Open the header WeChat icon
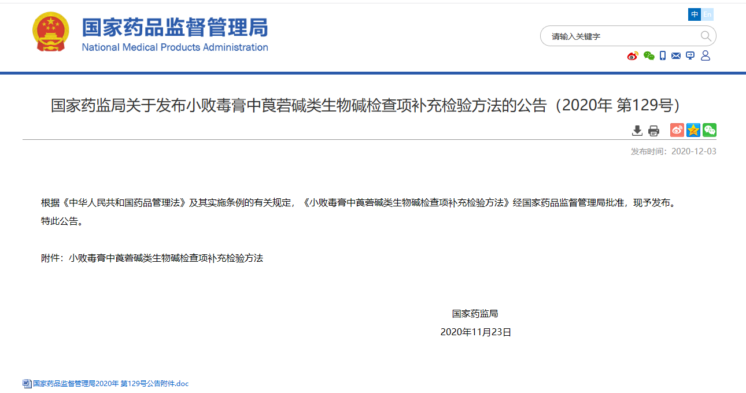Image resolution: width=746 pixels, height=393 pixels. coord(649,56)
